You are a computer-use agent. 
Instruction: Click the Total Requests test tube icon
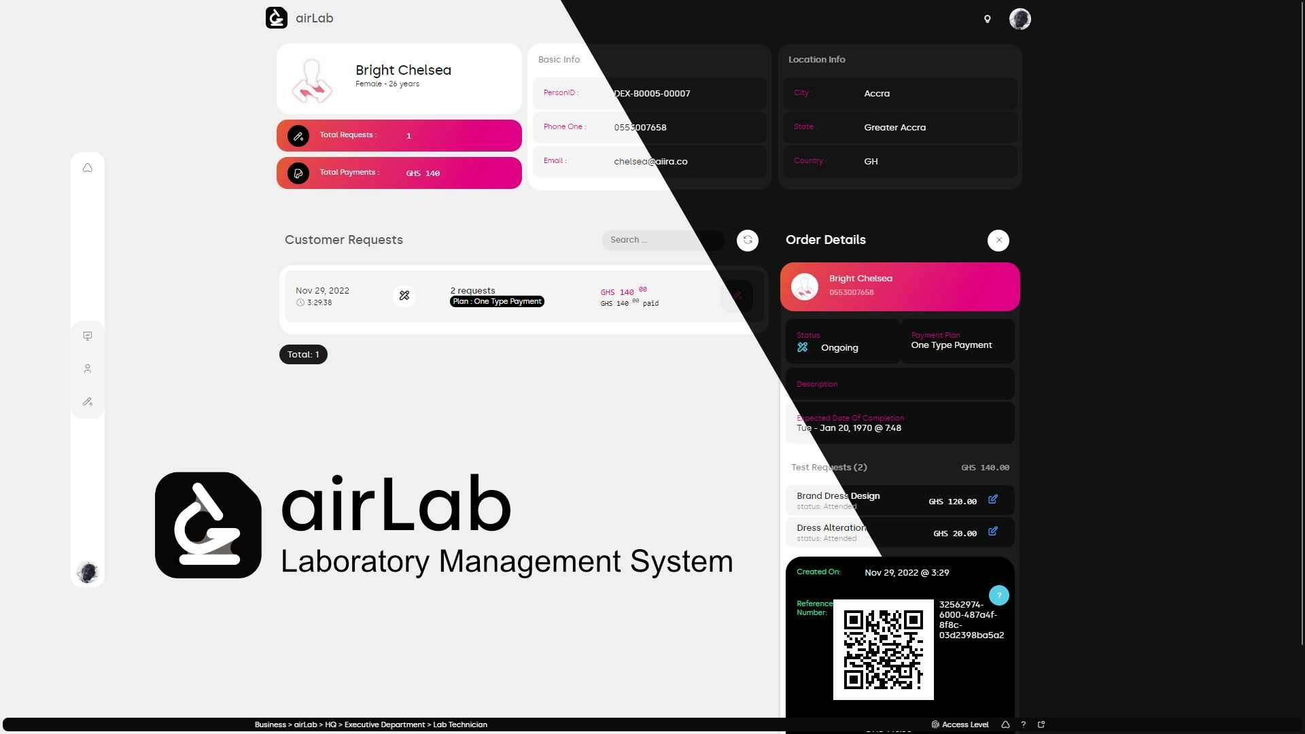pos(298,136)
